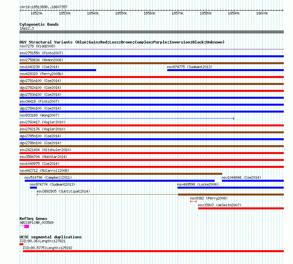Click the 18520k ruler tick label

tap(37, 13)
